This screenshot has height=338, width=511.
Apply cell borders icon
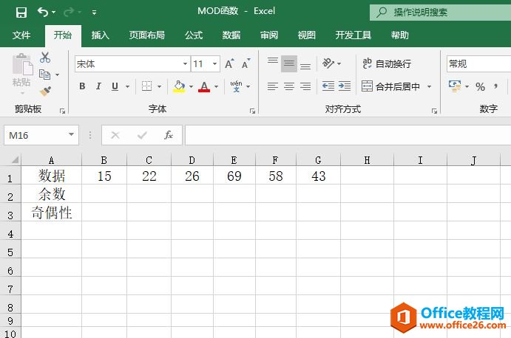[x=146, y=86]
